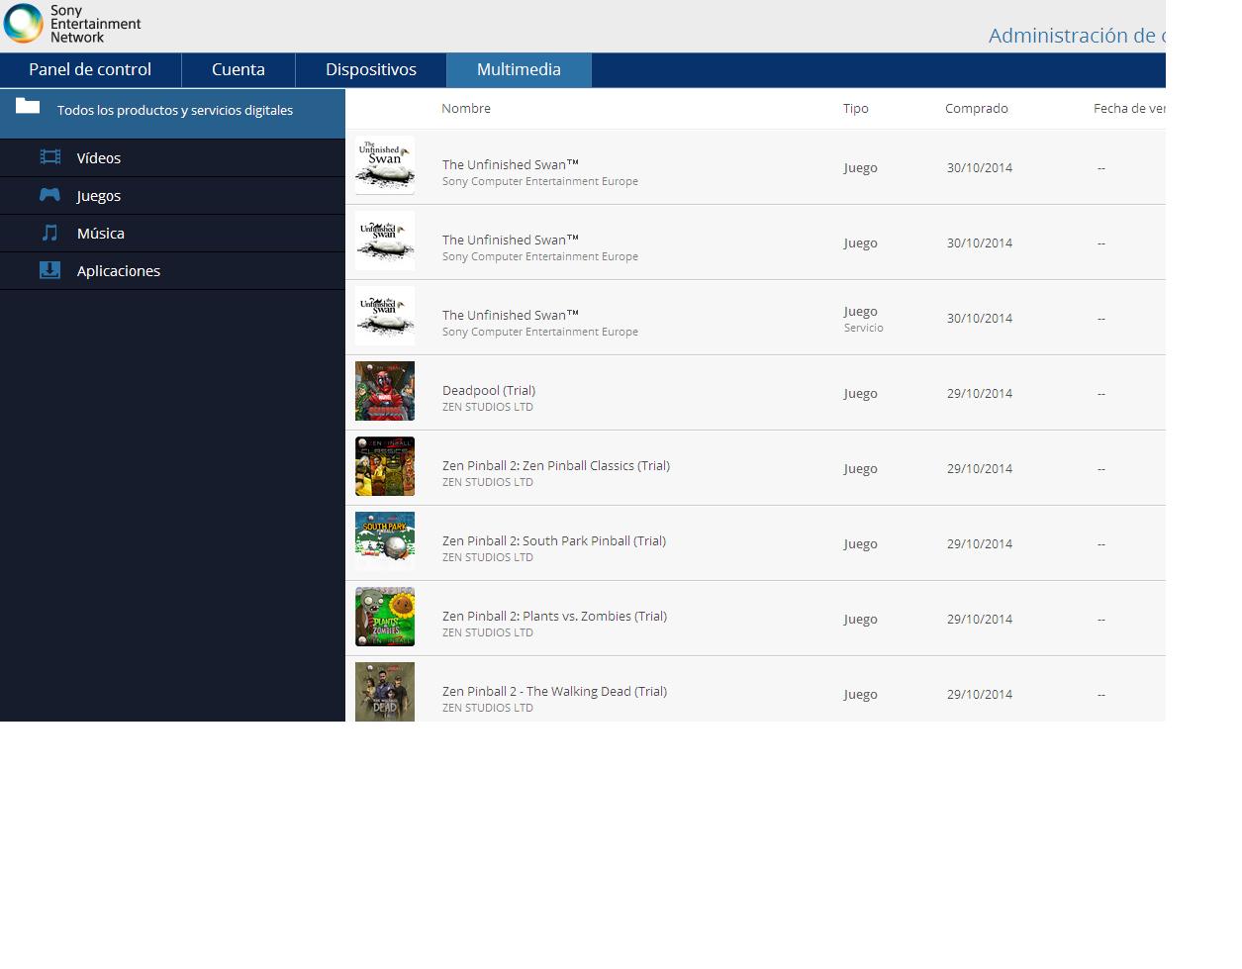1242x969 pixels.
Task: Open the Dispositivos tab
Action: (371, 70)
